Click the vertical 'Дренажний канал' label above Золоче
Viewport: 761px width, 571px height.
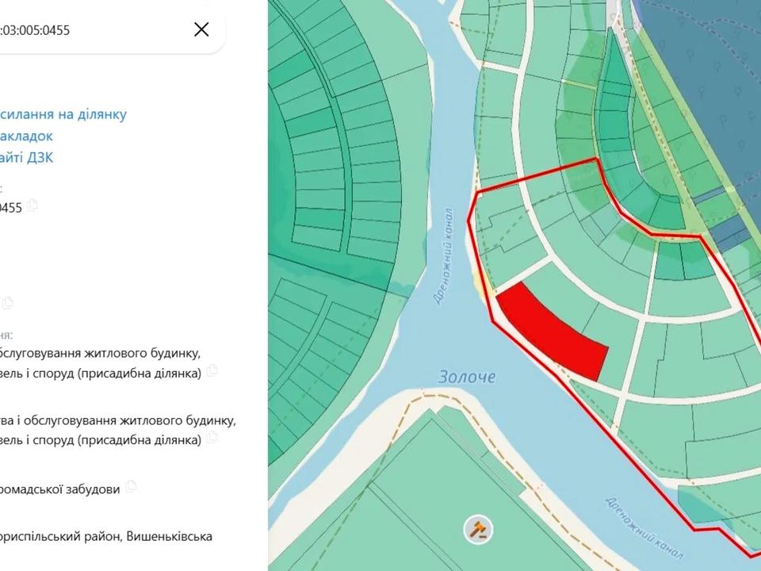(x=442, y=255)
